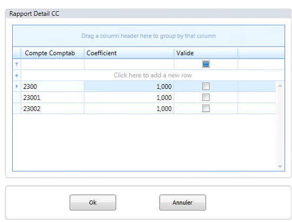Click the scrollbar up arrow
Image resolution: width=292 pixels, height=222 pixels.
tap(280, 86)
